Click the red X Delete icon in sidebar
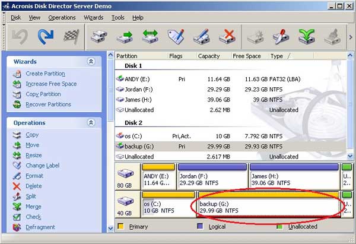Screen dimensions: 356x244 [16, 186]
